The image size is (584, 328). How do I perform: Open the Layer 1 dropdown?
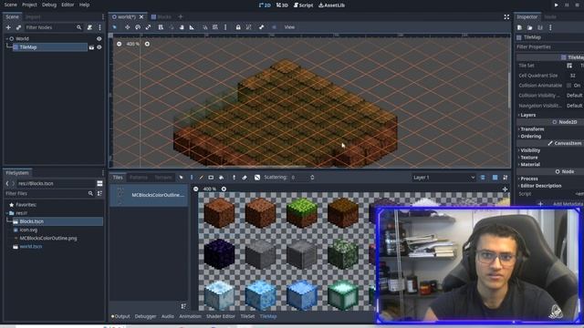[443, 178]
